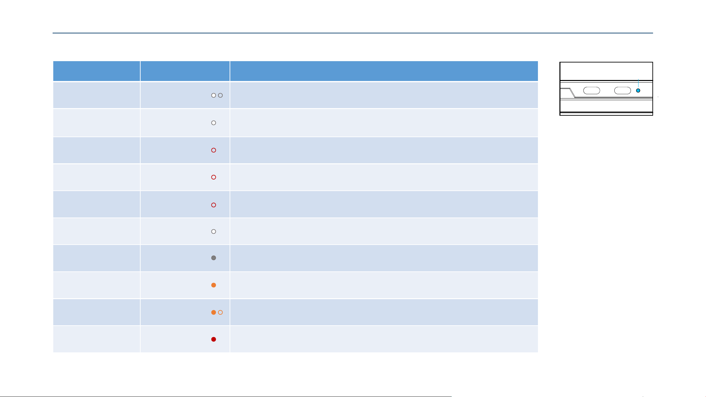Click the solid grey LED indicator dot
Screen dimensions: 706x397
point(214,258)
